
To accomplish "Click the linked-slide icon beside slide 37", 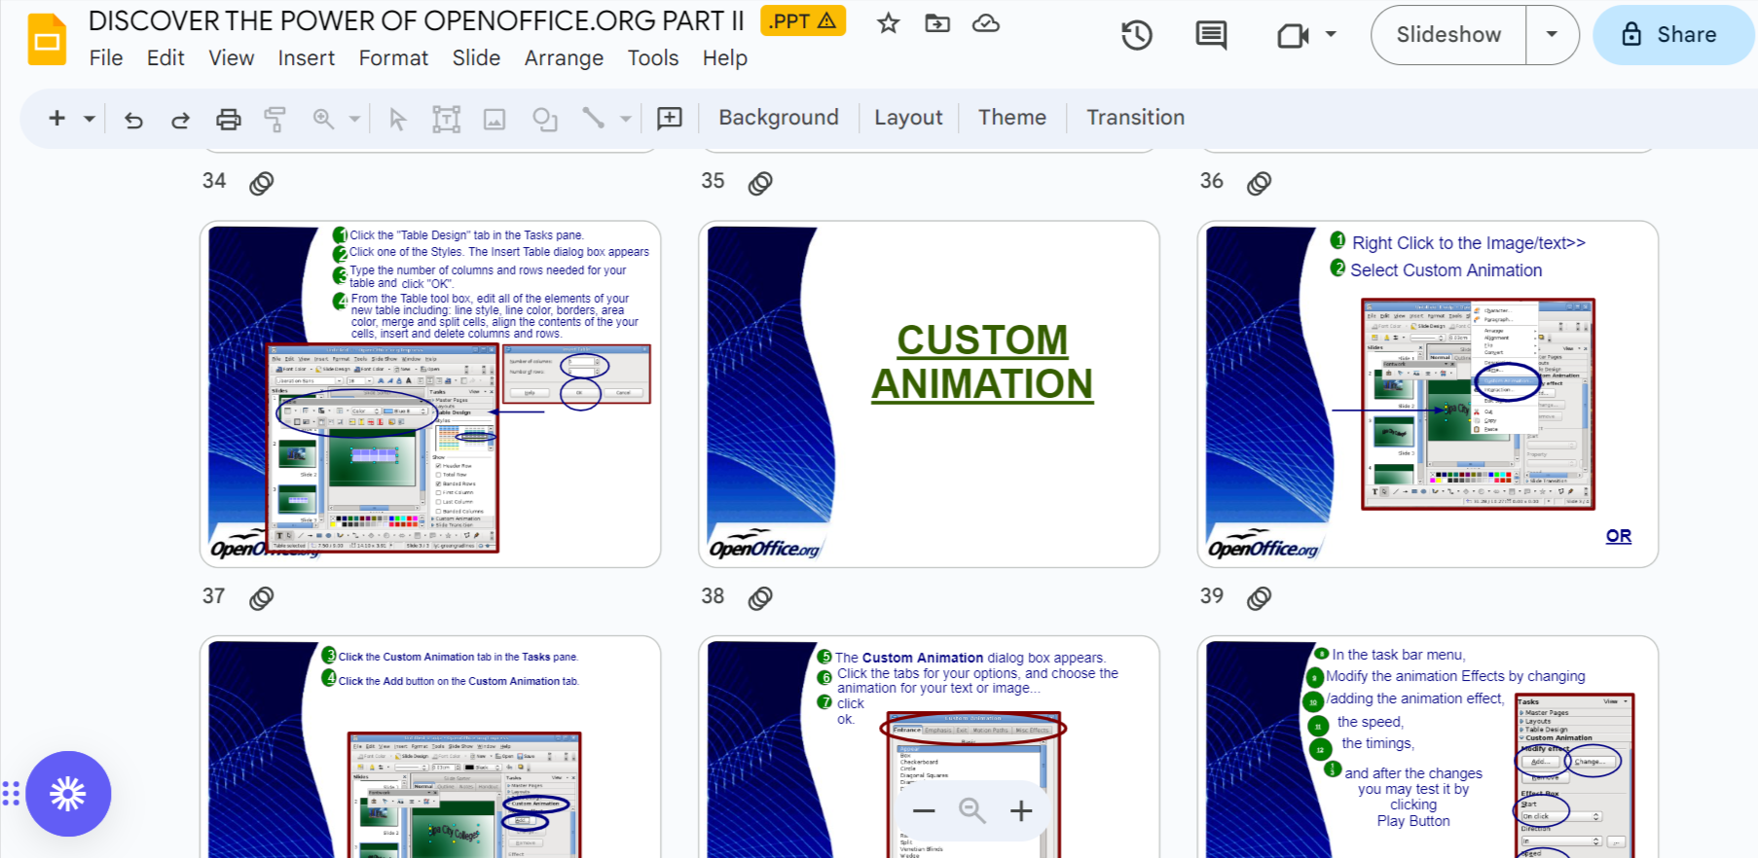I will click(262, 597).
